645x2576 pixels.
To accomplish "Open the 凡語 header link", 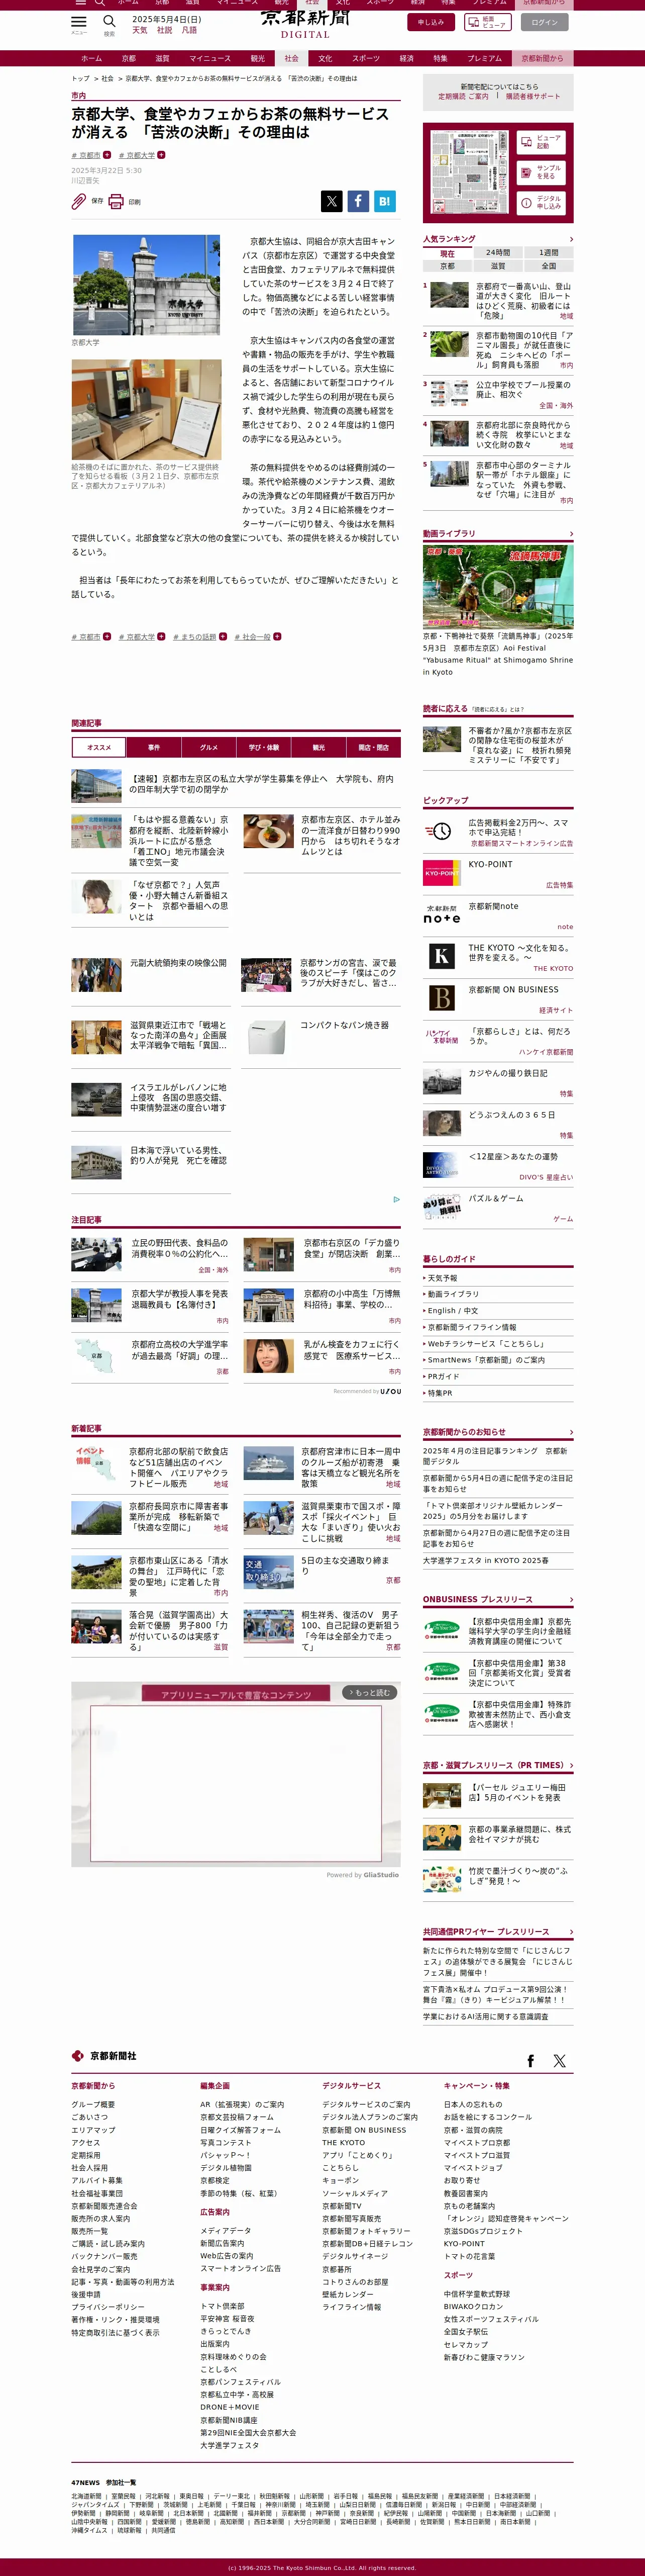I will 190,30.
